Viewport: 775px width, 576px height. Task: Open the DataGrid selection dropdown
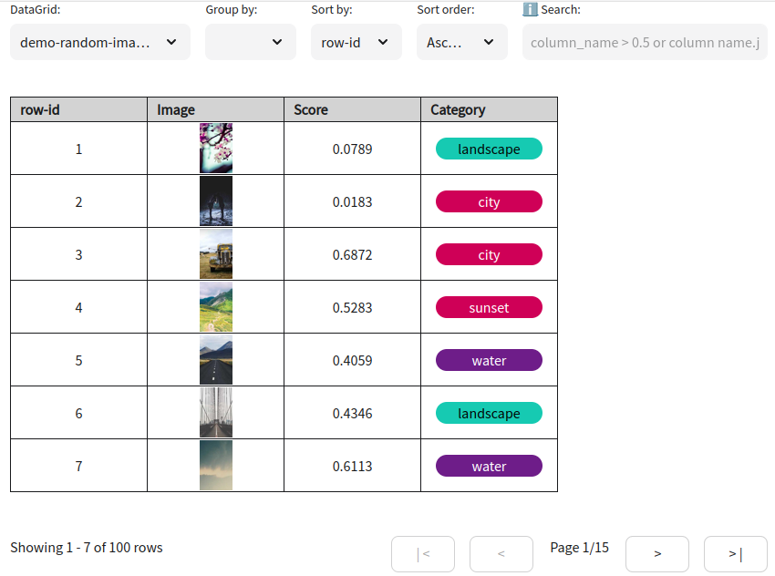[100, 42]
